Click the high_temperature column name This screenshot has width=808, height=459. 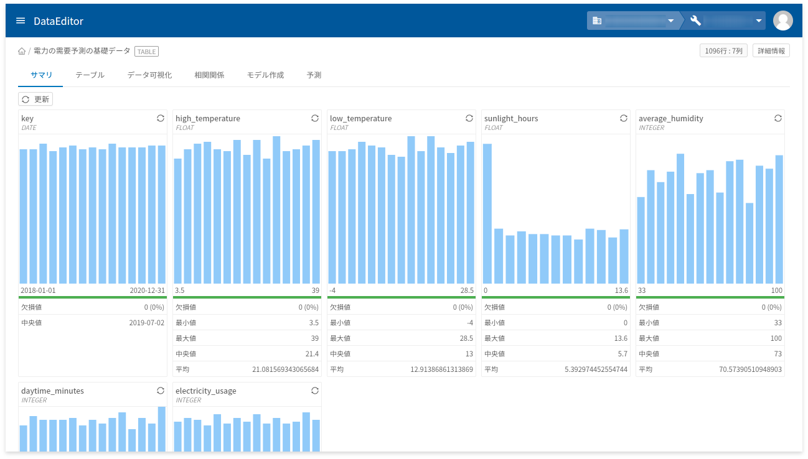(x=208, y=118)
